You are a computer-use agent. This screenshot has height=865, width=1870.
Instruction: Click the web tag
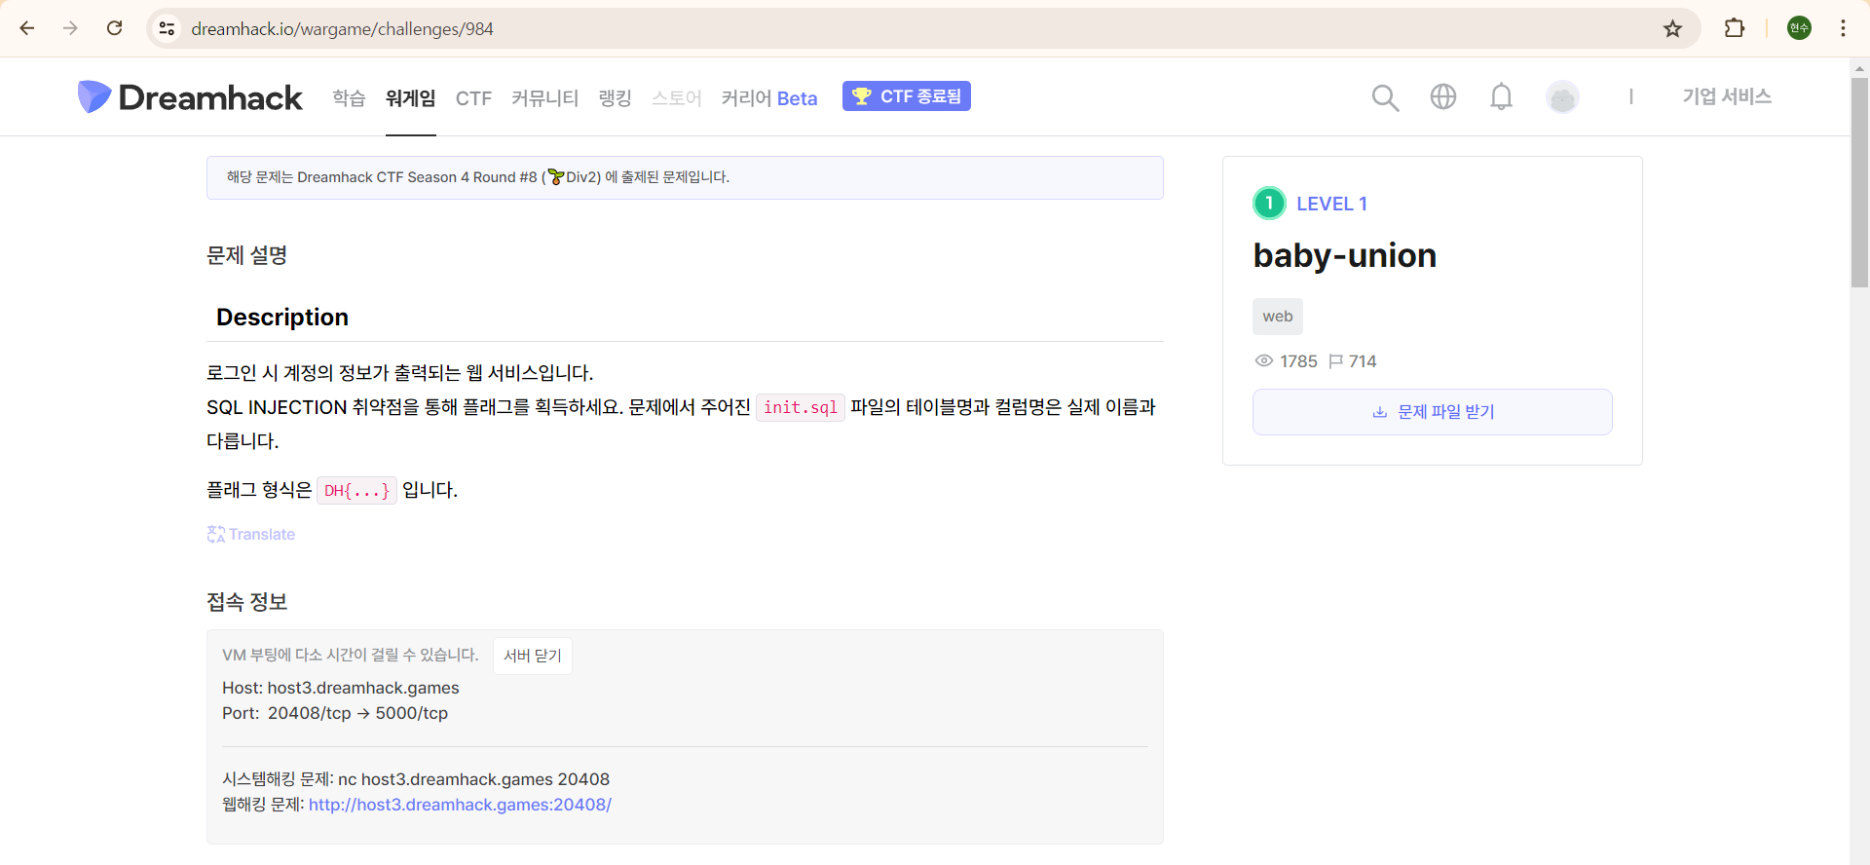pos(1278,317)
